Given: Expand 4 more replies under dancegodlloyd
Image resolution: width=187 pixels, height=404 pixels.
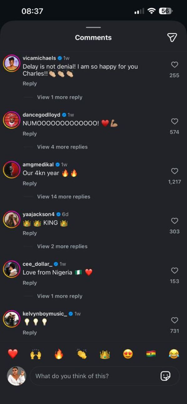Looking at the screenshot, I should click(62, 147).
